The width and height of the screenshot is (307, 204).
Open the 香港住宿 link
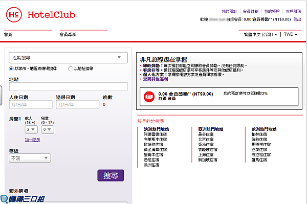tap(206, 144)
